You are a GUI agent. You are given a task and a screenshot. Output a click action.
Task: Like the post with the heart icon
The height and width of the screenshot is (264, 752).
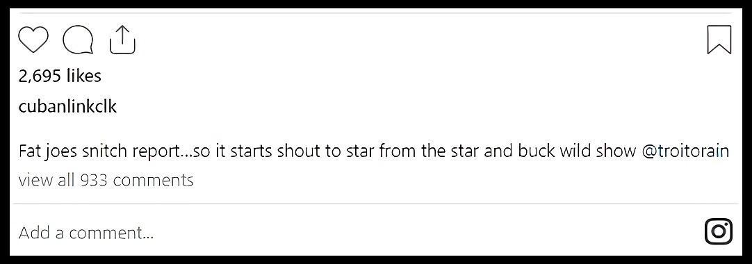click(x=33, y=40)
